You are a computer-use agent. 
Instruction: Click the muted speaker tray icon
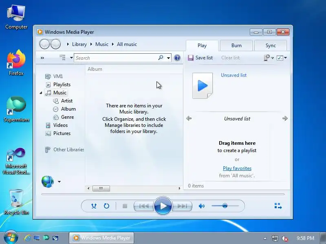click(284, 238)
